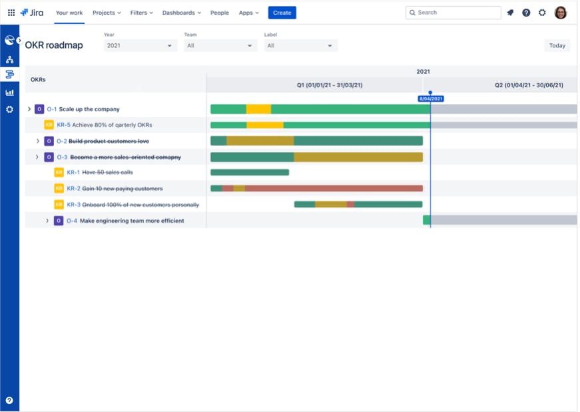This screenshot has width=580, height=412.
Task: Open the People page
Action: pyautogui.click(x=220, y=13)
